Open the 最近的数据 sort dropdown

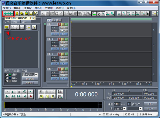tap(36, 75)
